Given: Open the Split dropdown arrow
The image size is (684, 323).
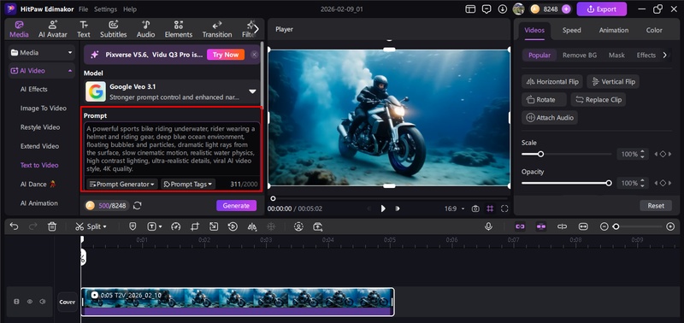Looking at the screenshot, I should click(104, 227).
